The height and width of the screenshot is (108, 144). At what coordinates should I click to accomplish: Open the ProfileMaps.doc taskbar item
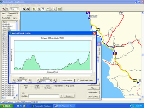(65, 106)
